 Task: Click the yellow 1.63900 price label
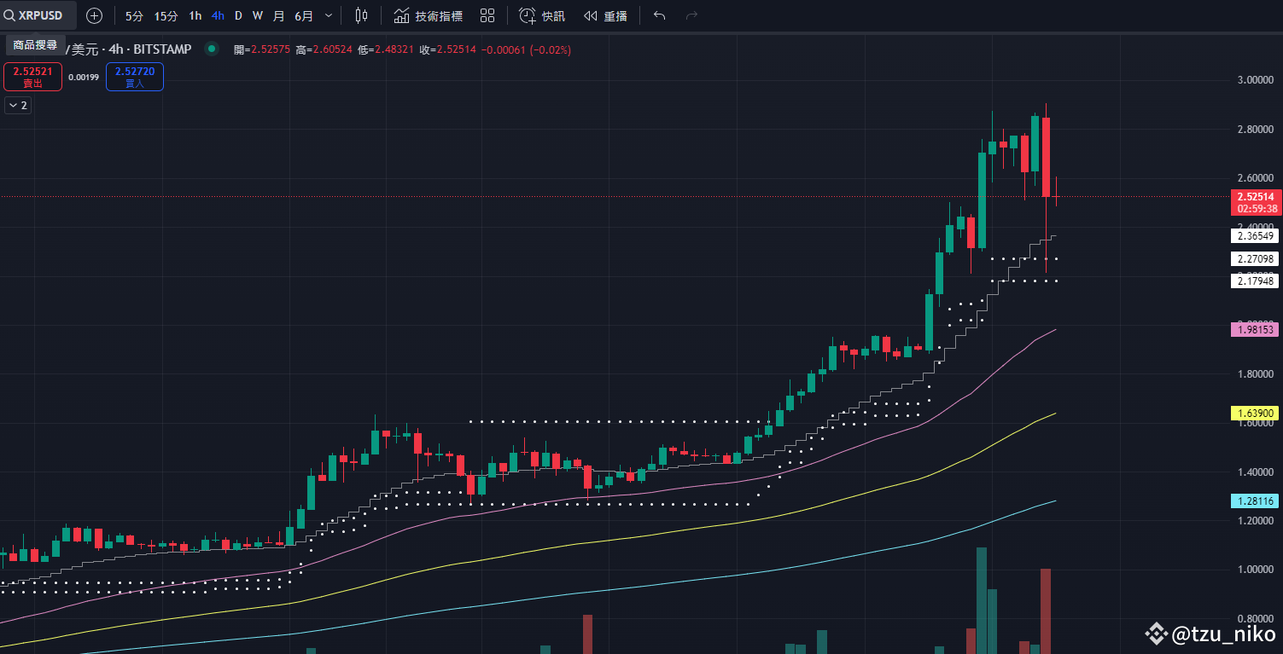coord(1255,414)
